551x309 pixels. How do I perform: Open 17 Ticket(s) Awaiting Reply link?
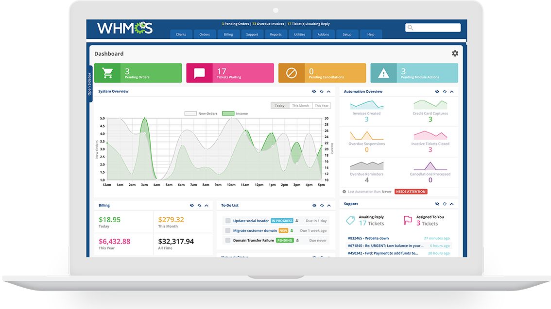pos(309,24)
